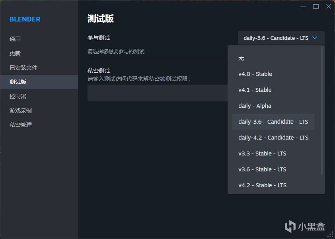Open the 通用 settings page

pos(16,39)
